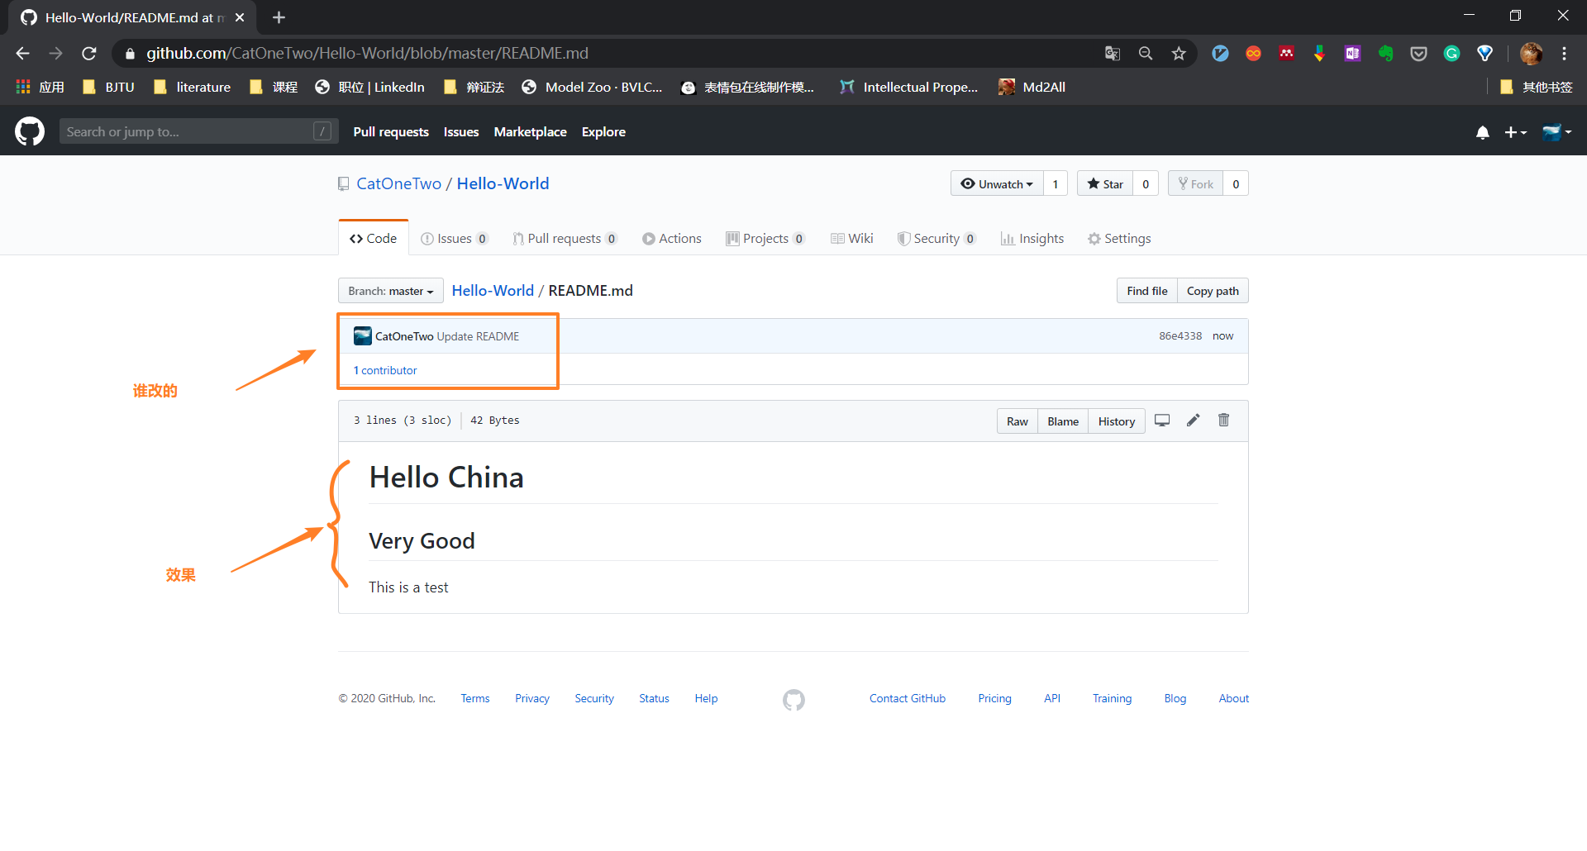Click the footer Pricing link
1587x851 pixels.
994,699
